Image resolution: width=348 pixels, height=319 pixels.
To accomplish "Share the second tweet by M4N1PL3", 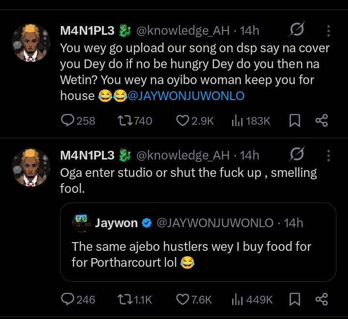I will 321,300.
